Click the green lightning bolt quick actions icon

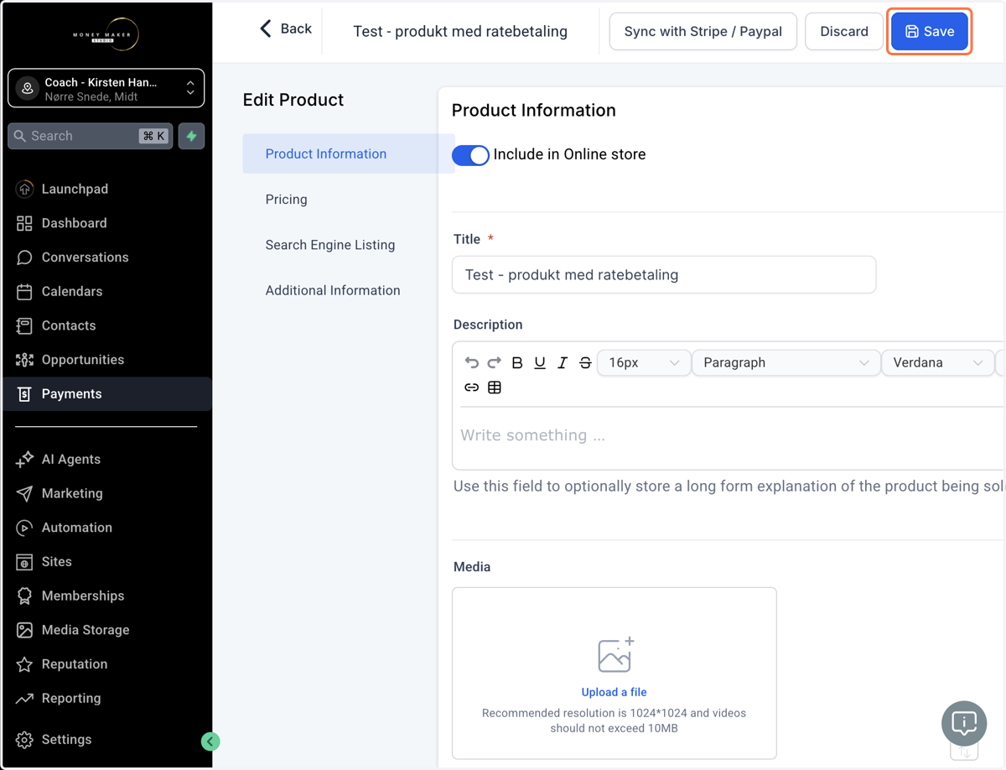pos(192,136)
